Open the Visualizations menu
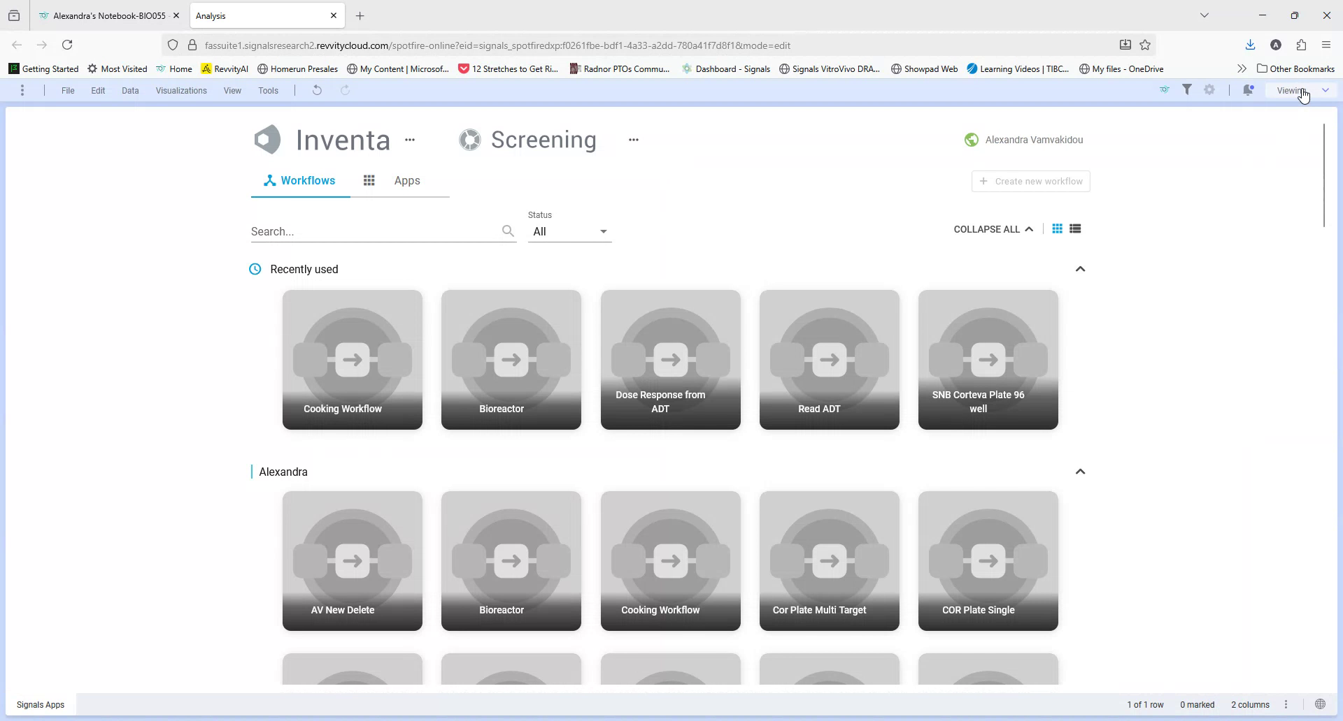The width and height of the screenshot is (1343, 721). (180, 90)
